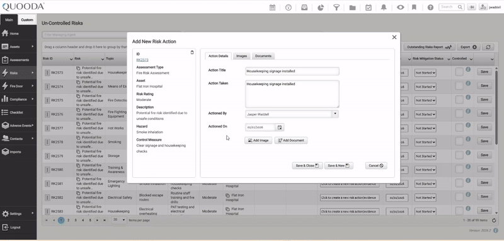Cancel the Add New Risk Action dialog

[376, 166]
